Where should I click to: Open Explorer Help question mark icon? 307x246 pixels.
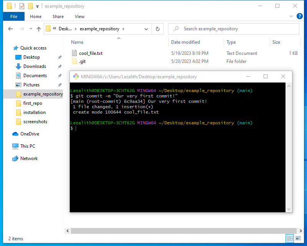300,16
